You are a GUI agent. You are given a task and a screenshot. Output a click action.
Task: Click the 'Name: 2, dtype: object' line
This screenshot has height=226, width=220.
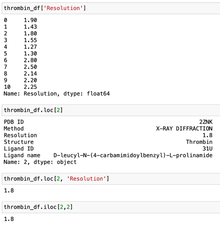coord(40,162)
